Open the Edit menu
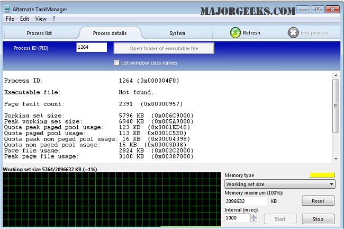344x229 pixels. point(24,19)
